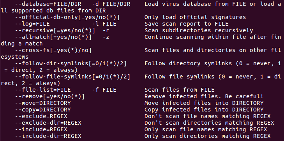Click the --recursive option text
The width and height of the screenshot is (284, 141).
pos(55,30)
